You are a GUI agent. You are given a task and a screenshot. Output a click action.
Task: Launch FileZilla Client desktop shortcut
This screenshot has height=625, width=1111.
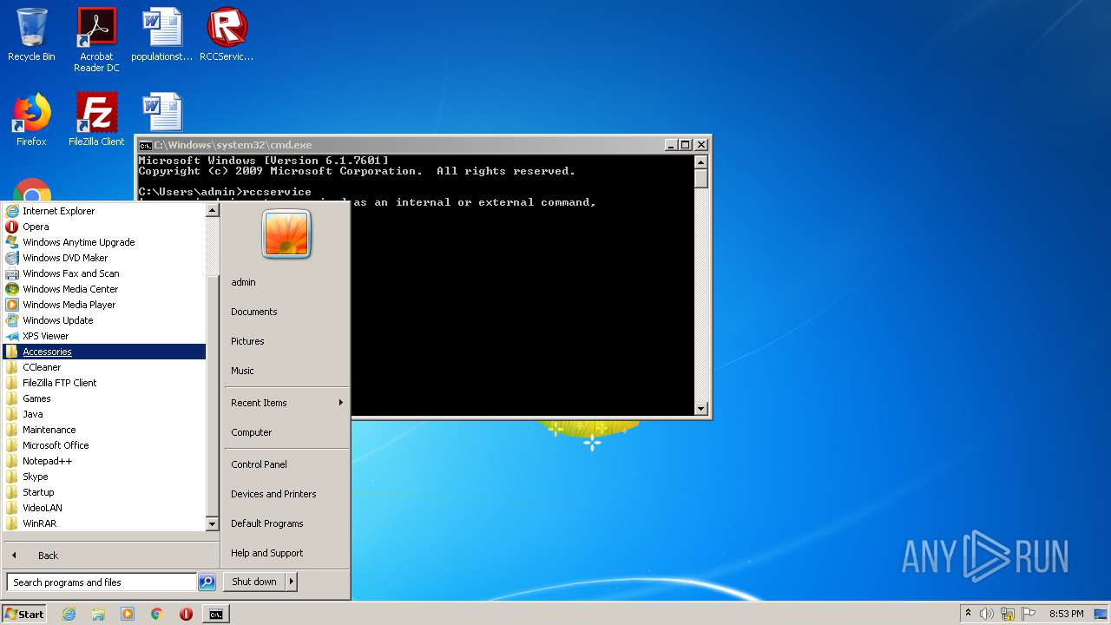coord(96,120)
